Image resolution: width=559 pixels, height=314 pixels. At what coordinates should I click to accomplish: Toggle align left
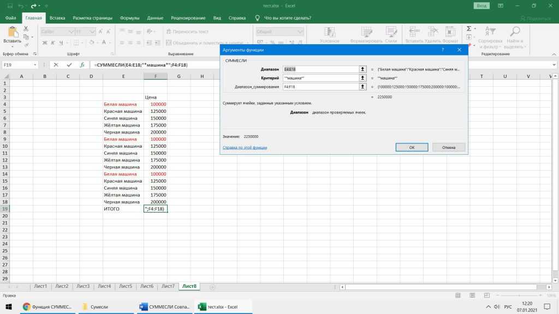click(122, 43)
